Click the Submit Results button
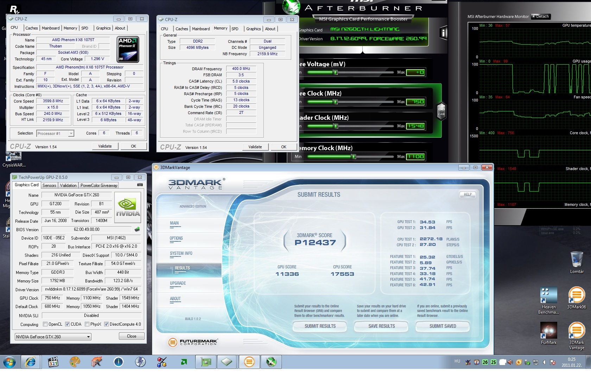Image resolution: width=591 pixels, height=378 pixels. coord(320,326)
